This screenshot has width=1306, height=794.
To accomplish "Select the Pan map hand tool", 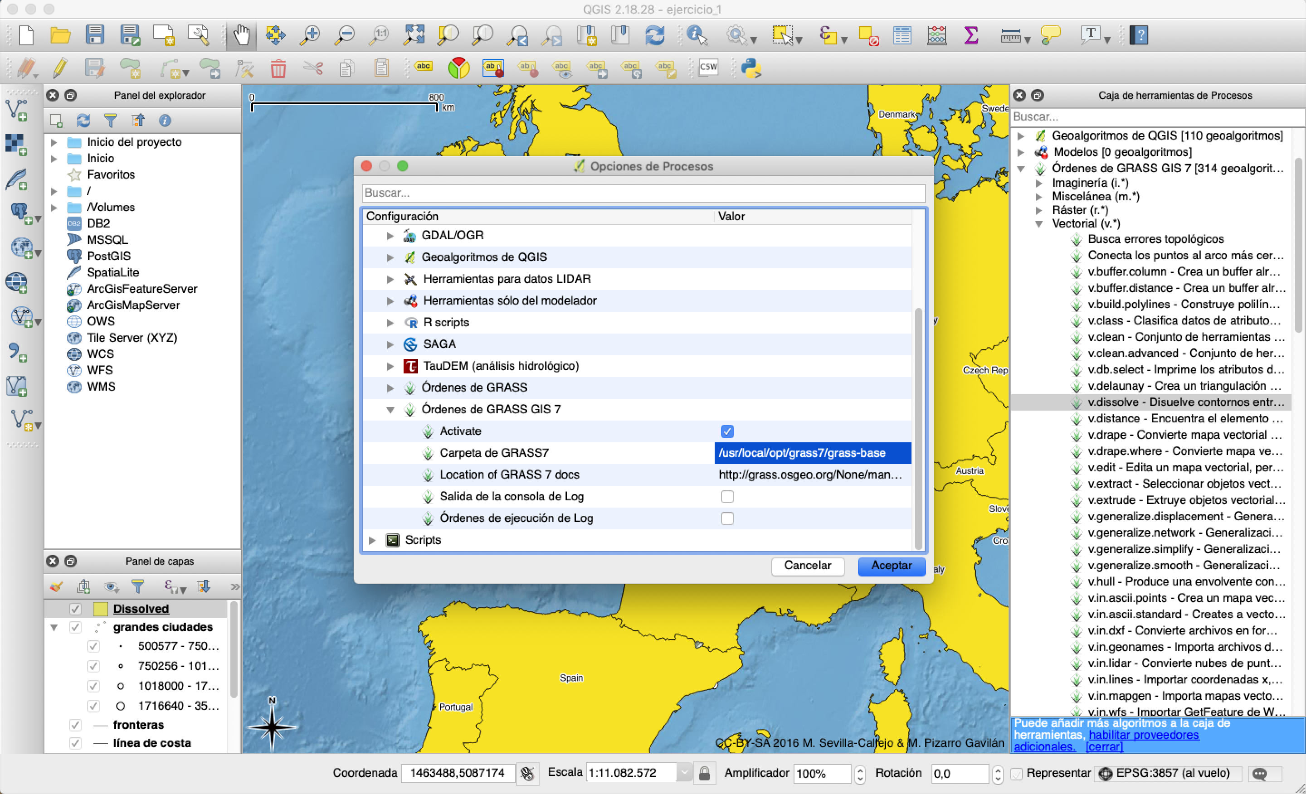I will 241,35.
